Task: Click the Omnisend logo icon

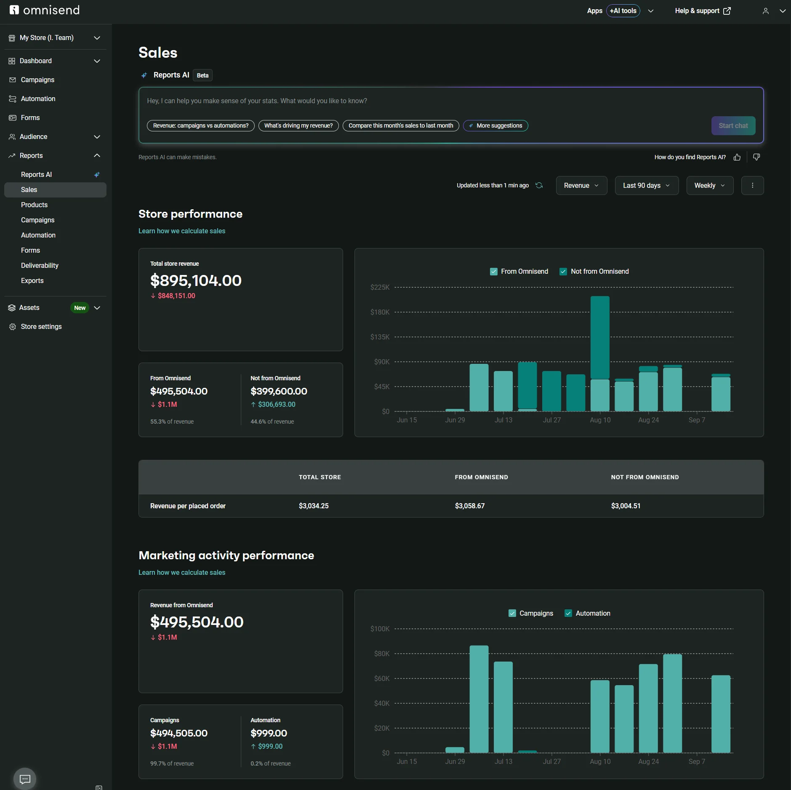Action: 14,10
